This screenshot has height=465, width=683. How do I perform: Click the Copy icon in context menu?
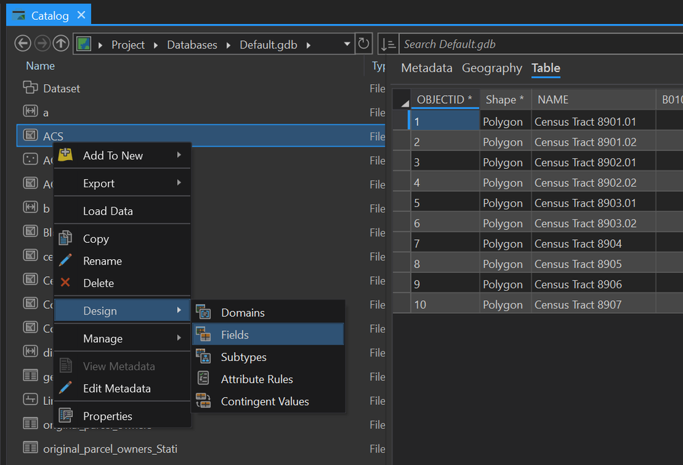pos(66,239)
